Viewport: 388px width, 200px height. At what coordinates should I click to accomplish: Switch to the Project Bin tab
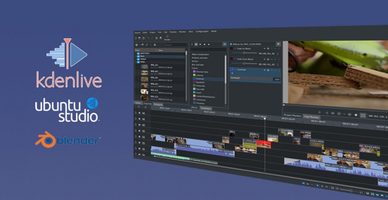coord(147,104)
